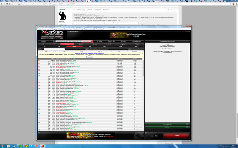Click the green Register button
238x148 pixels.
(x=167, y=127)
